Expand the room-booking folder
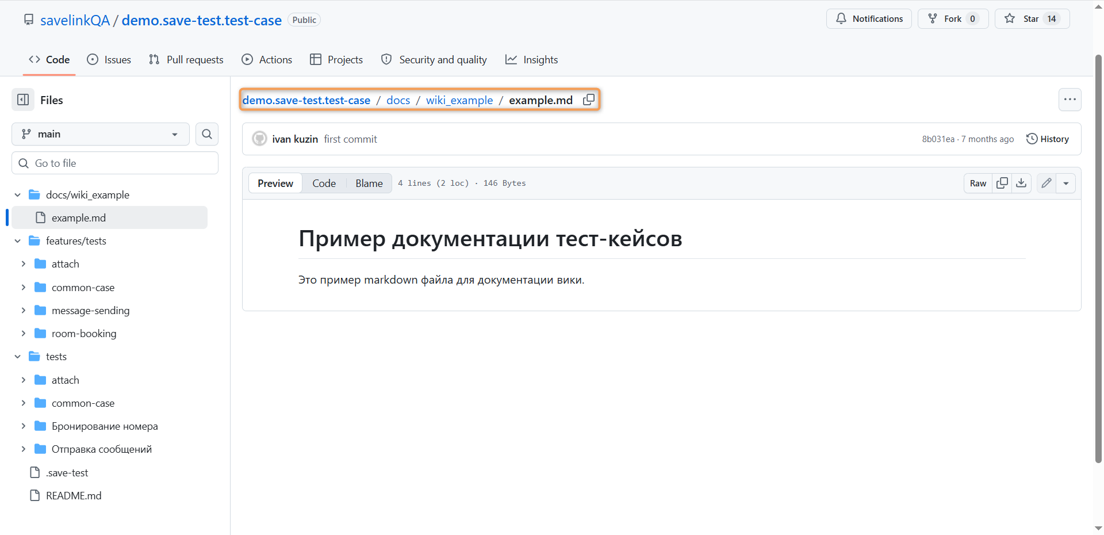The height and width of the screenshot is (535, 1104). (23, 333)
